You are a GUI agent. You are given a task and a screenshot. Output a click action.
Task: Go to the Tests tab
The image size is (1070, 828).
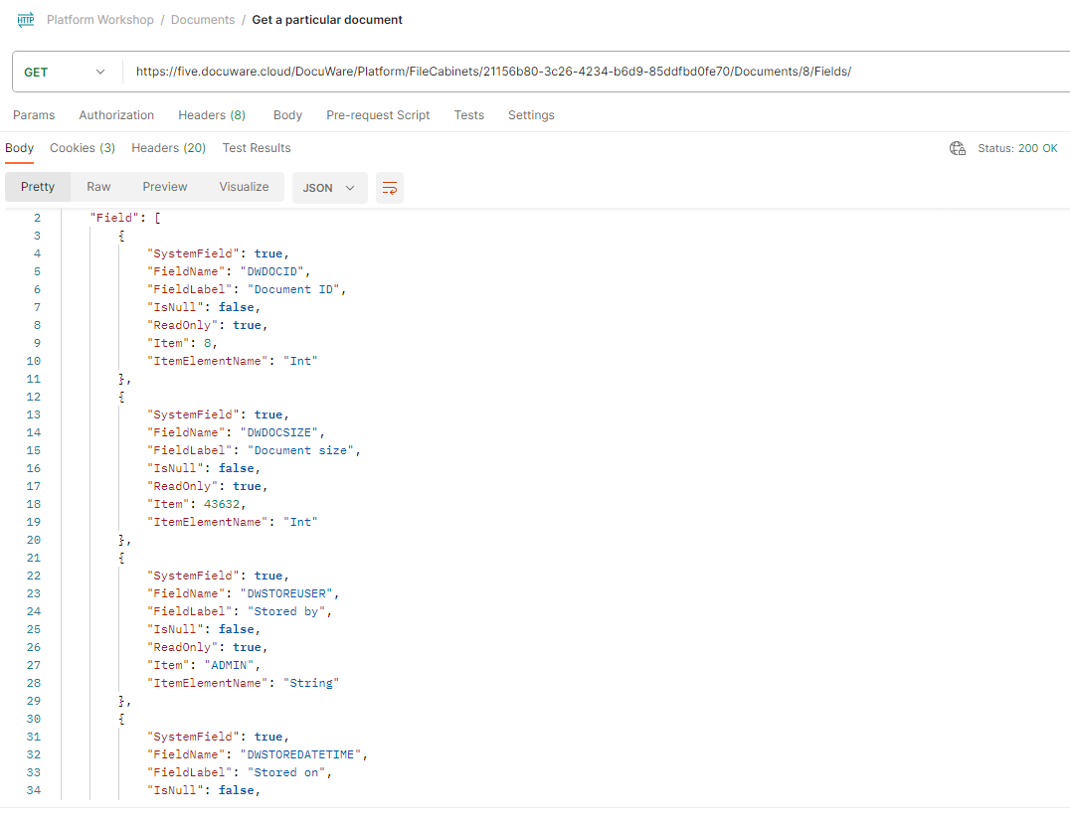click(x=468, y=115)
